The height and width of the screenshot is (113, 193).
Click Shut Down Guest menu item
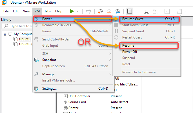click(x=147, y=25)
